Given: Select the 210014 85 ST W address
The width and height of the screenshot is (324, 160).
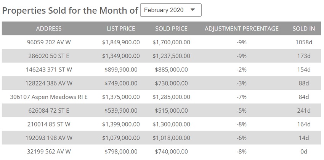Looking at the screenshot, I should pos(49,124).
